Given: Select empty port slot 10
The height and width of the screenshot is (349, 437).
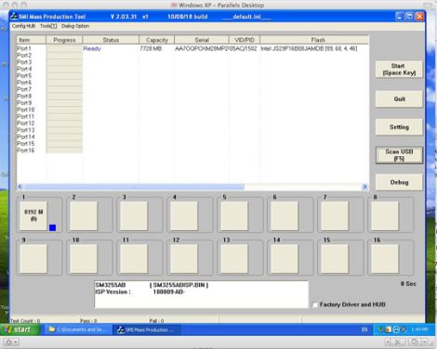Looking at the screenshot, I should [84, 259].
